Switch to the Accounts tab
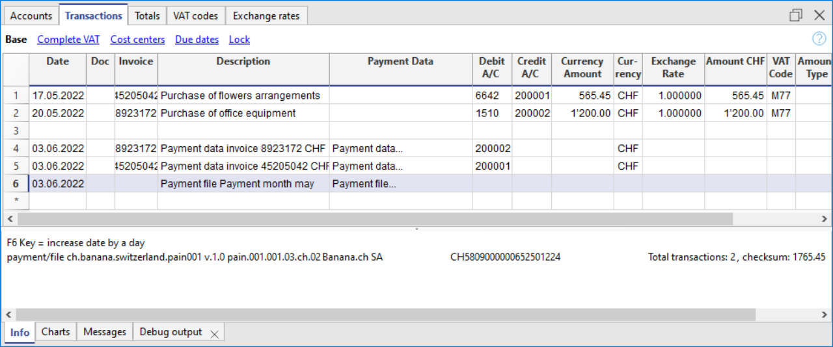Image resolution: width=833 pixels, height=347 pixels. coord(31,16)
